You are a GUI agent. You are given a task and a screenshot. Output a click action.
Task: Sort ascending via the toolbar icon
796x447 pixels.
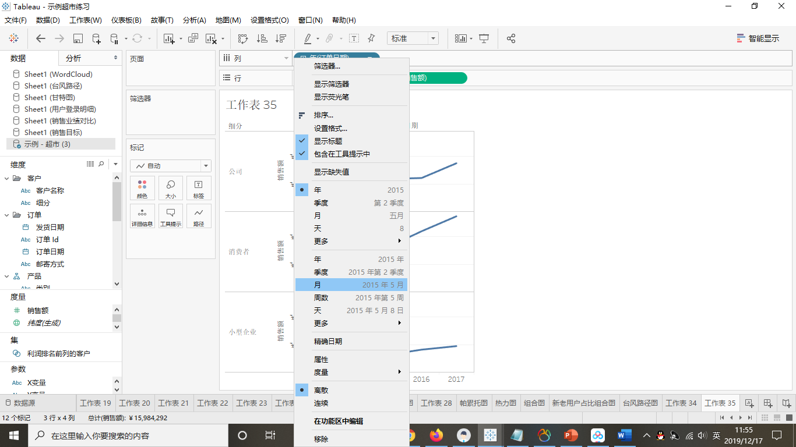point(262,38)
